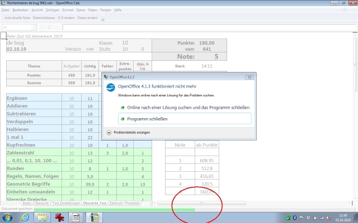Open Internet Explorer from the taskbar
The height and width of the screenshot is (223, 358).
coord(25,218)
